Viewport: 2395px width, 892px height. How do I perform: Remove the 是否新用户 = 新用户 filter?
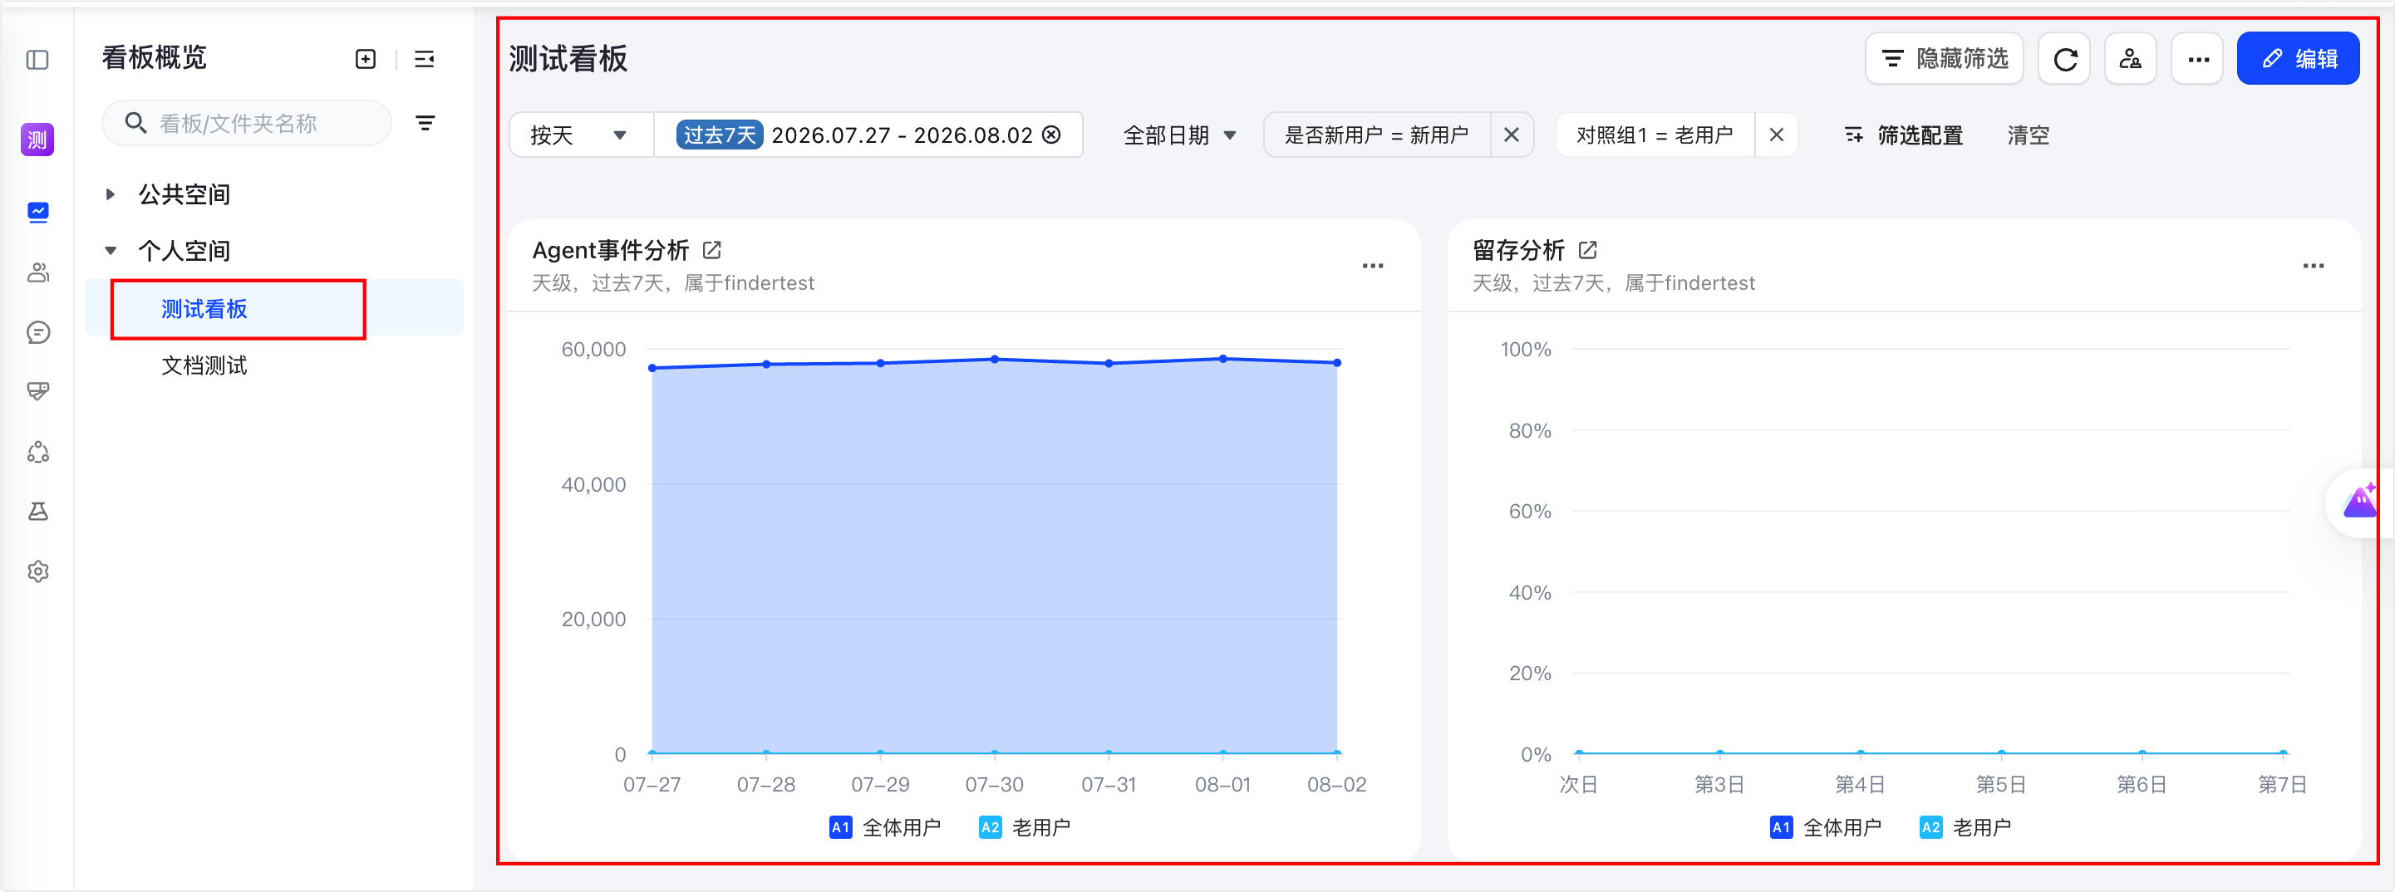point(1512,135)
